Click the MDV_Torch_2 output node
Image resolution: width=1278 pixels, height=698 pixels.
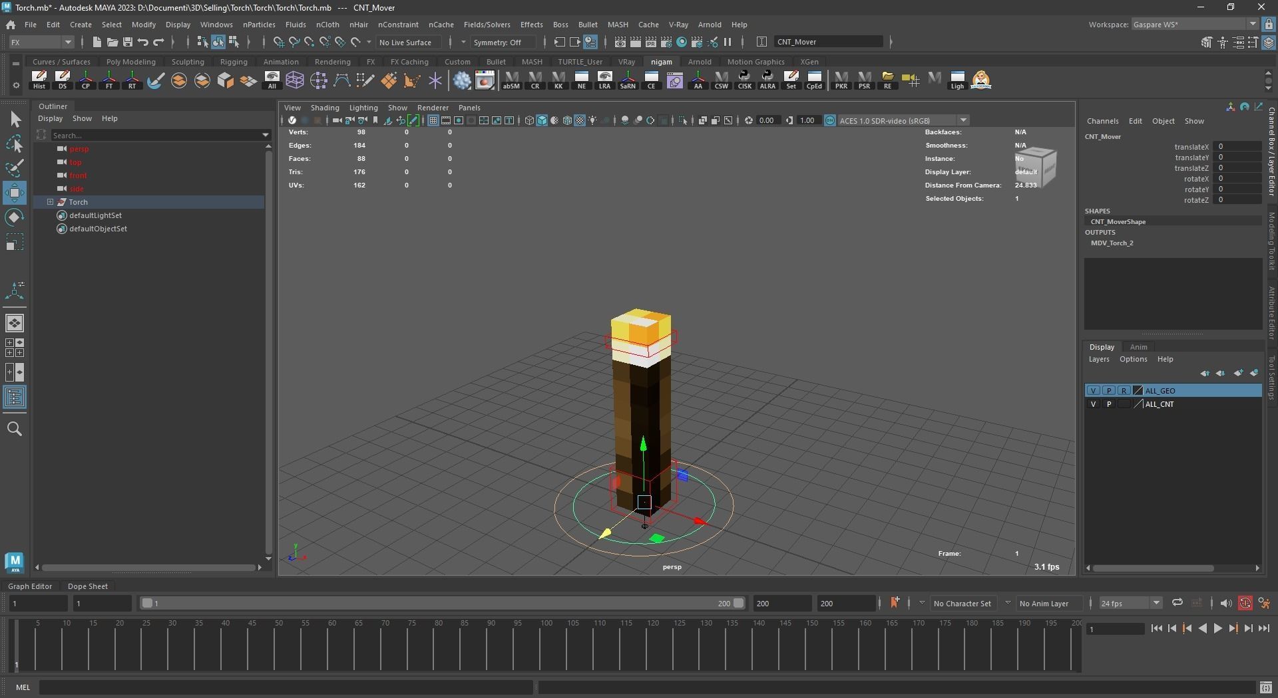1112,243
